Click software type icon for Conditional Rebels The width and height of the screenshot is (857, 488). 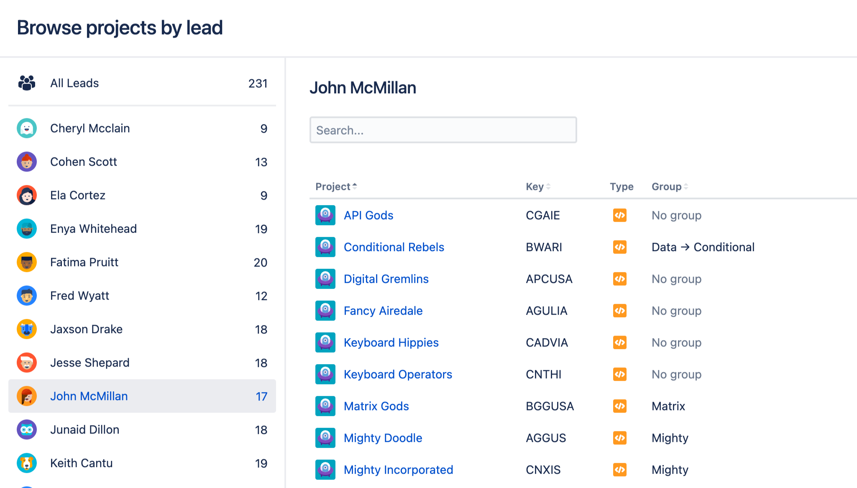[619, 247]
